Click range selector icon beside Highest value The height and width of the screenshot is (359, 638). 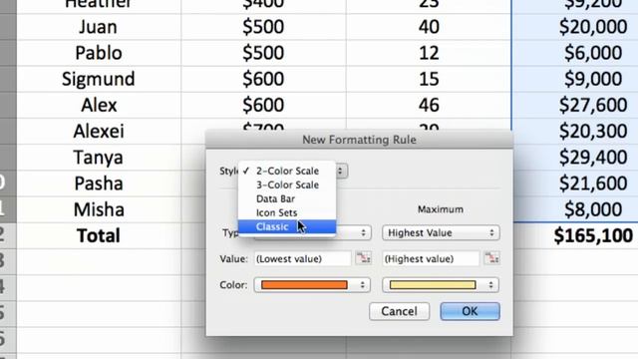point(491,258)
